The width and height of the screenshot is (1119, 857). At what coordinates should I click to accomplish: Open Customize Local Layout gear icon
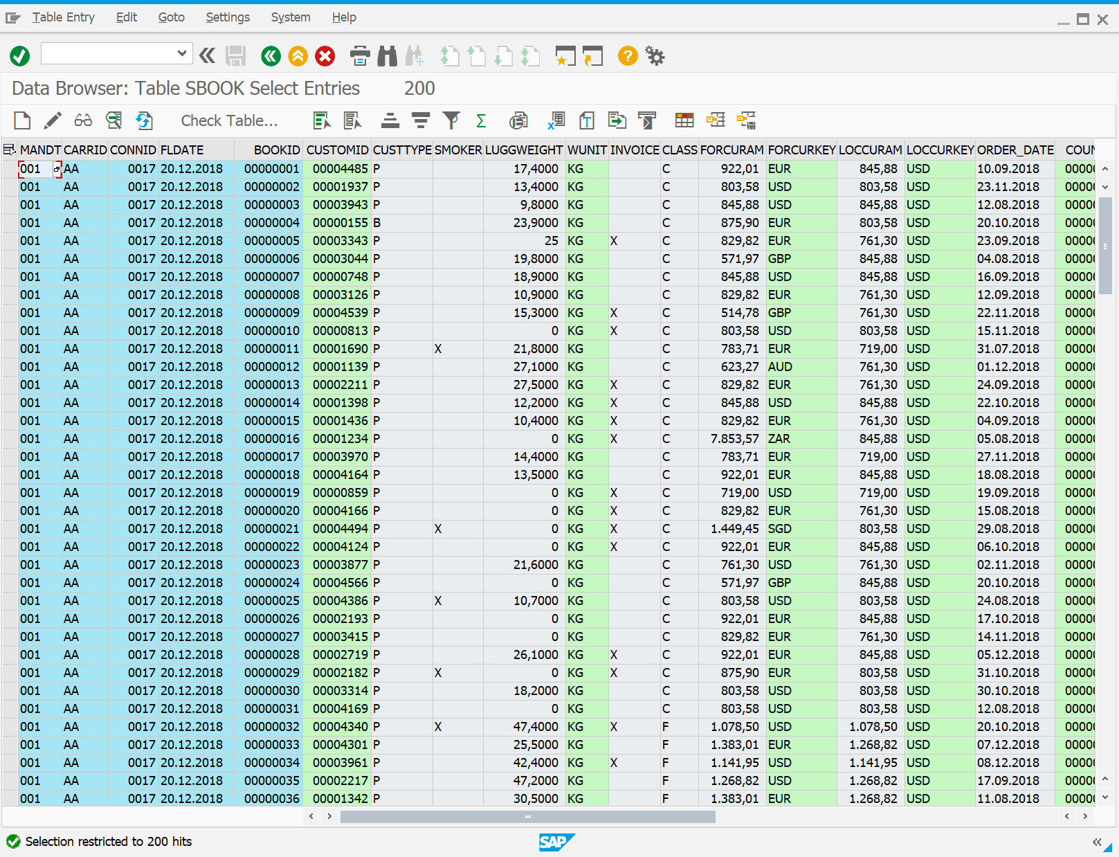(x=655, y=56)
